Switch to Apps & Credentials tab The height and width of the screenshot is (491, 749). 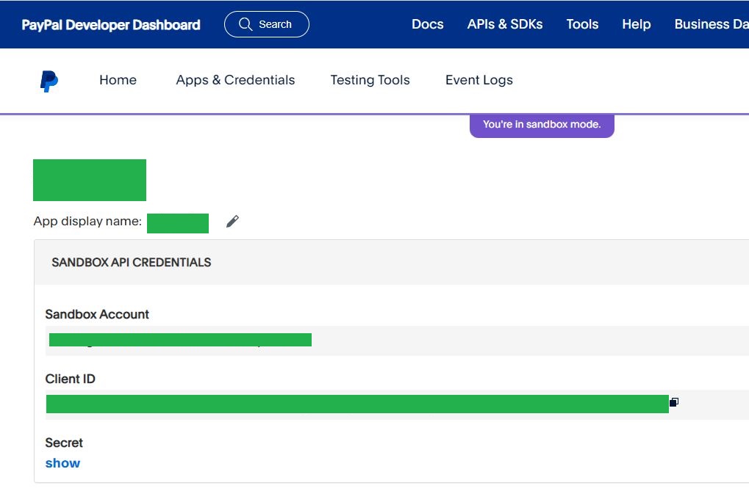[x=235, y=80]
